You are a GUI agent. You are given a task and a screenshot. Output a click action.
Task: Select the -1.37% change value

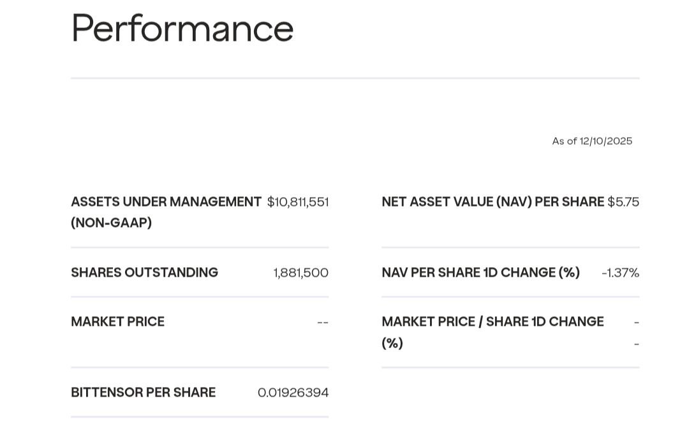(x=620, y=273)
